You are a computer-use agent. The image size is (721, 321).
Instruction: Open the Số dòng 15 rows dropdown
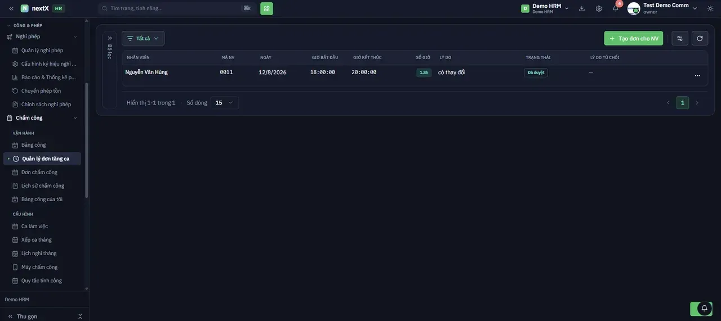coord(225,103)
